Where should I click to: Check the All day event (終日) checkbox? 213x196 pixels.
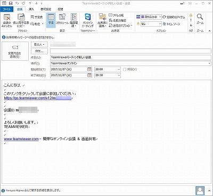125,69
